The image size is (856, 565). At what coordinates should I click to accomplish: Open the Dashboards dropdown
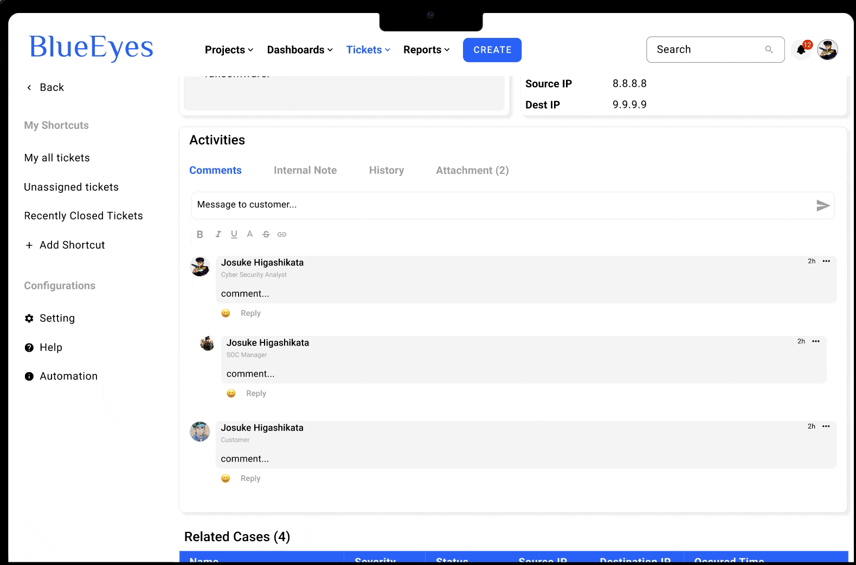coord(300,50)
